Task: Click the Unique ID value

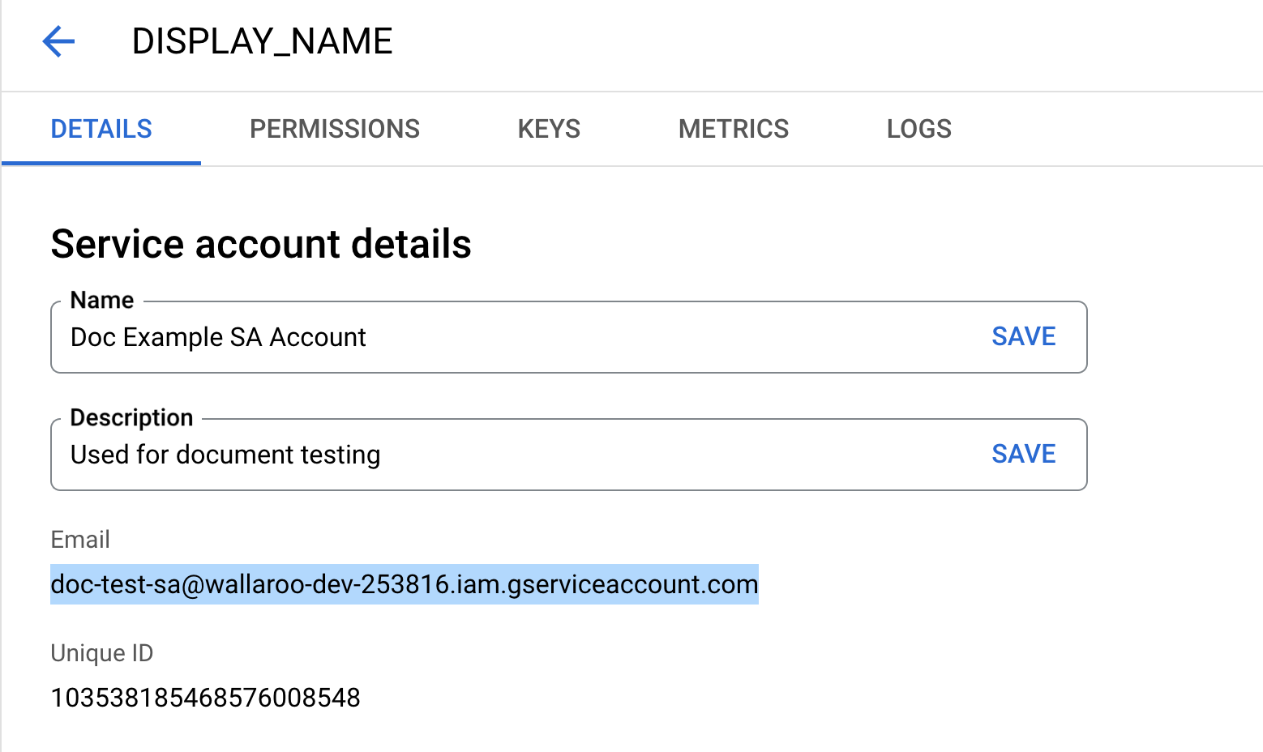Action: (205, 697)
